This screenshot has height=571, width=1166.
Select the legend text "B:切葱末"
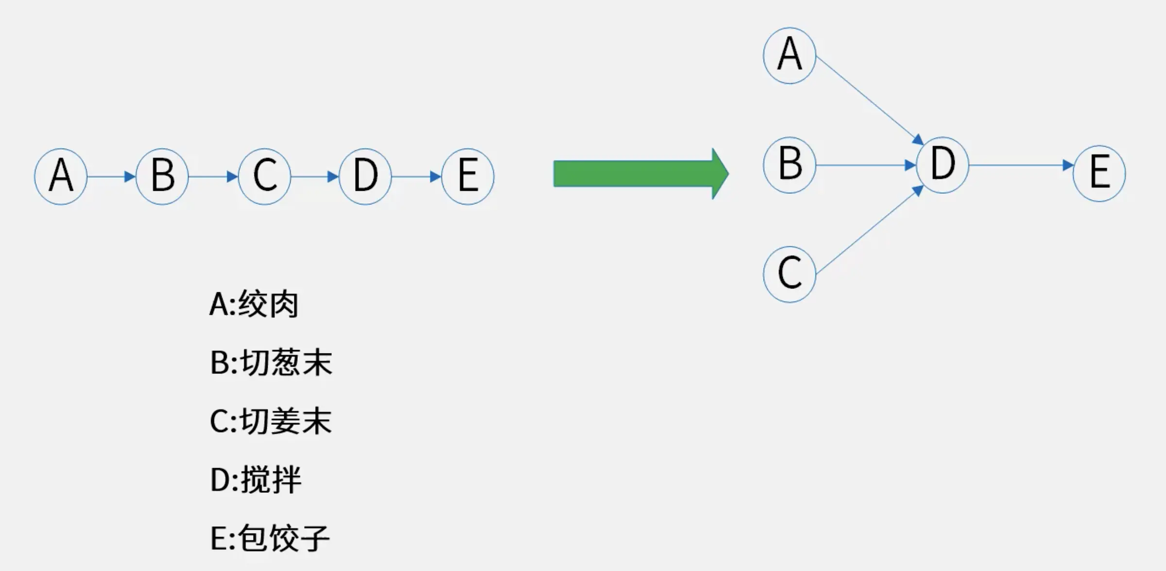pos(271,363)
